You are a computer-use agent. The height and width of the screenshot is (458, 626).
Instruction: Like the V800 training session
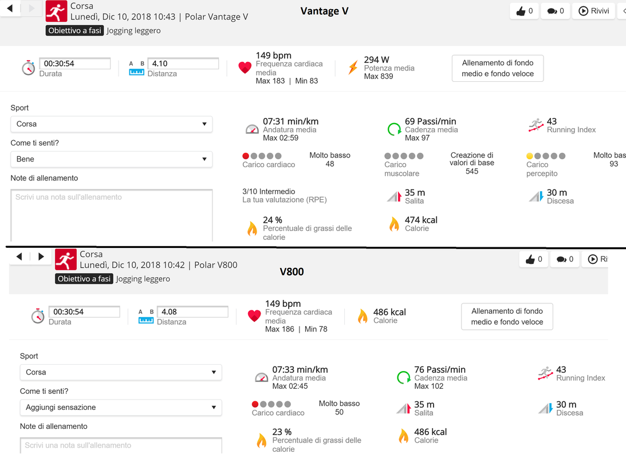point(534,259)
